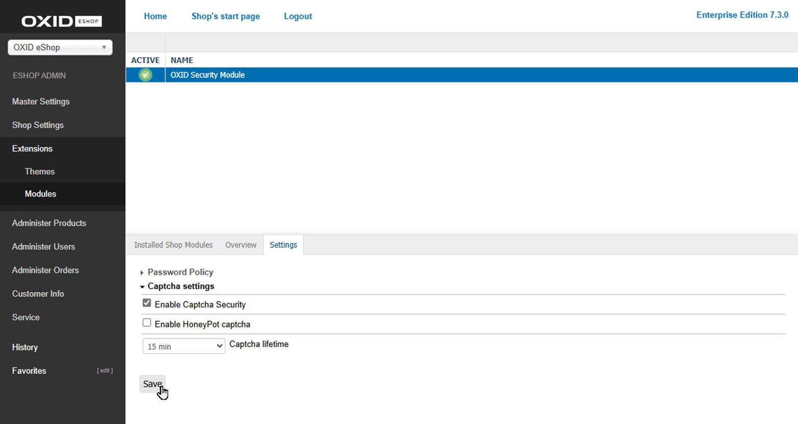Click the Favorites edit link
The image size is (798, 424).
click(105, 371)
